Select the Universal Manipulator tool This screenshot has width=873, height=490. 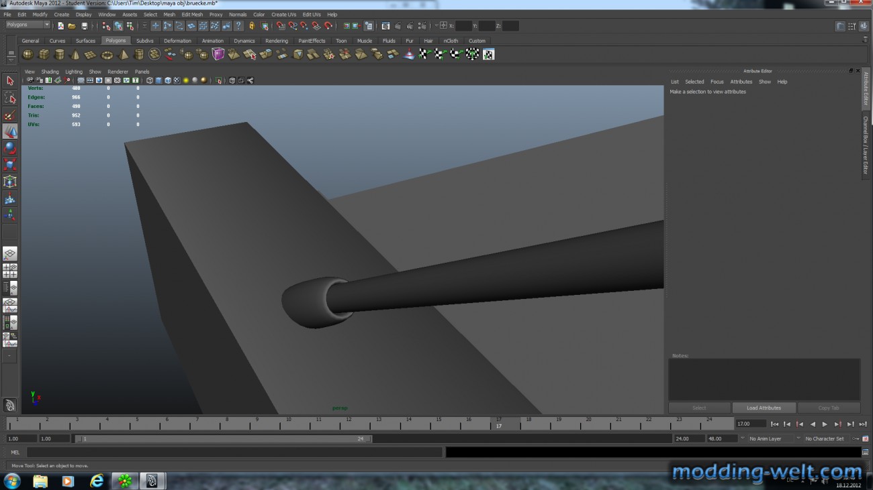coord(10,182)
